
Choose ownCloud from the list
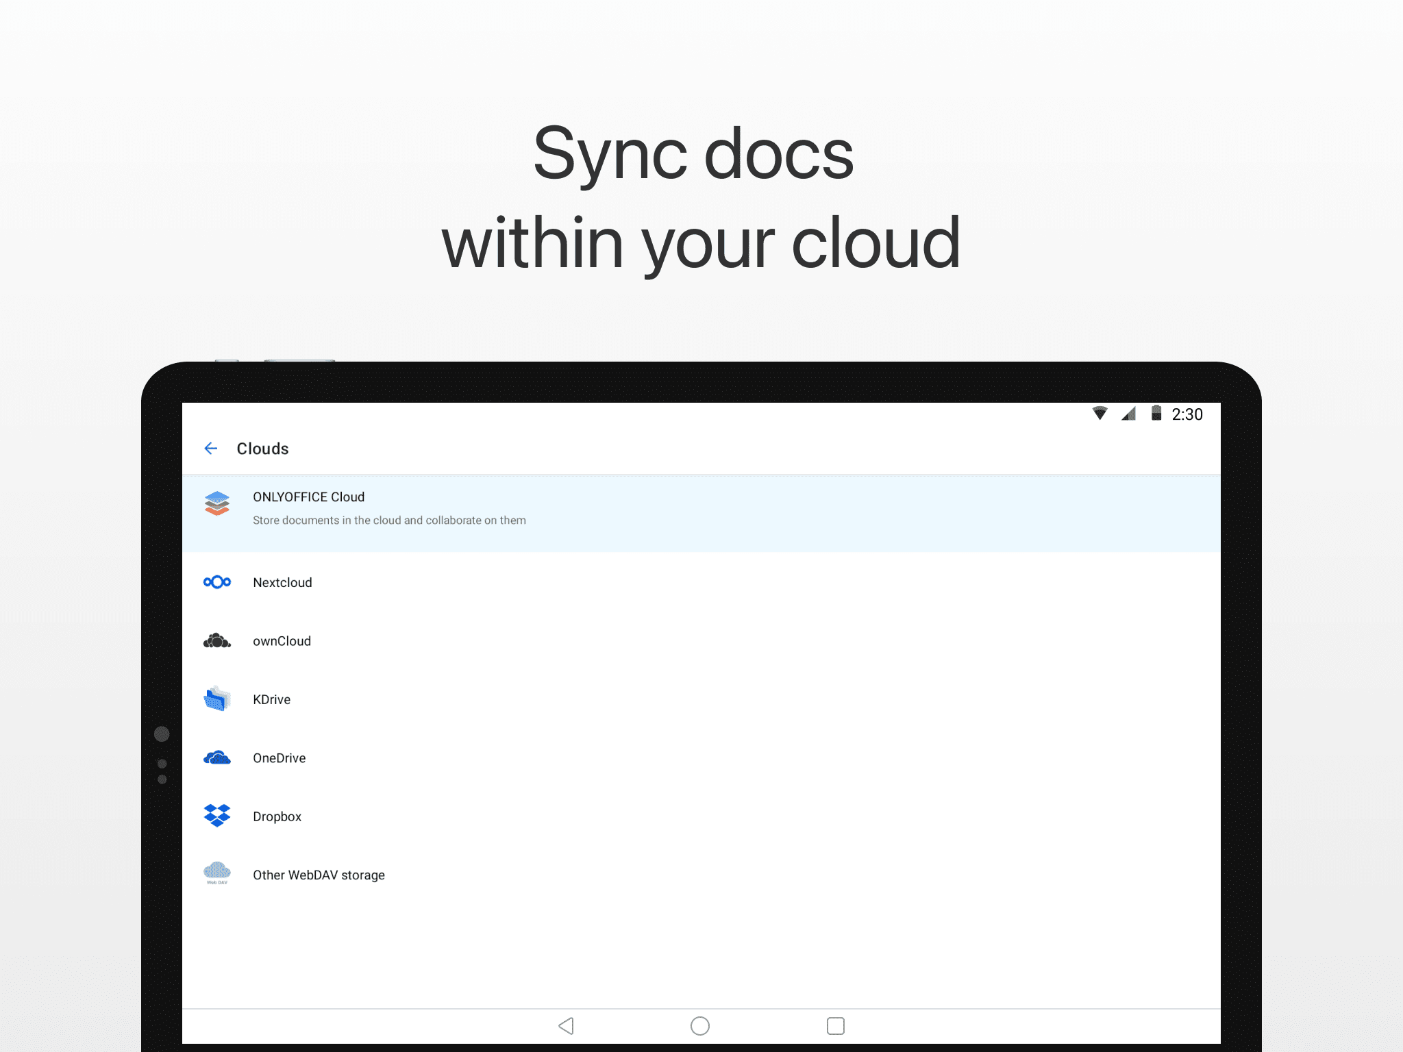(282, 642)
